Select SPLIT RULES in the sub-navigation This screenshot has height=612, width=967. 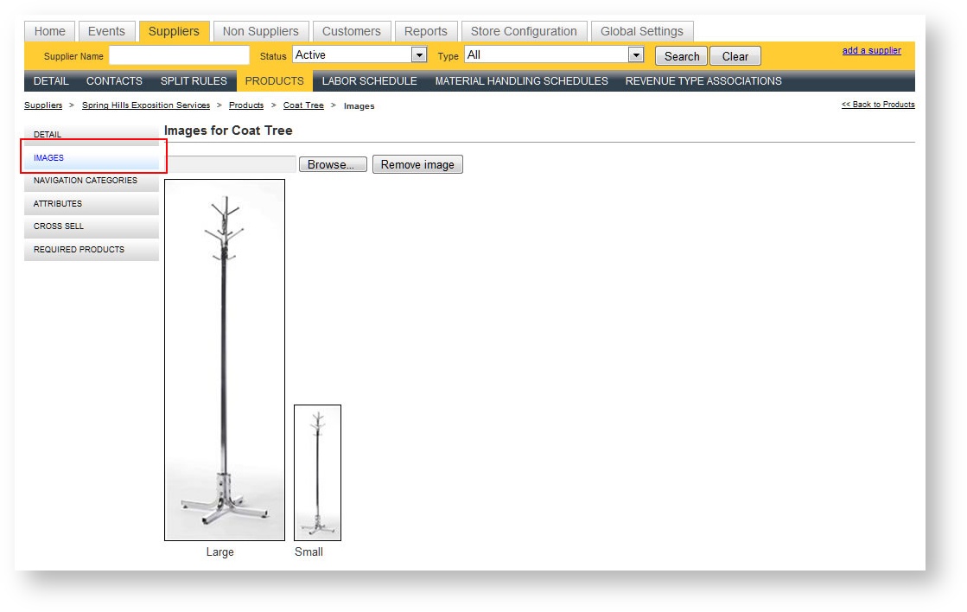pos(194,81)
